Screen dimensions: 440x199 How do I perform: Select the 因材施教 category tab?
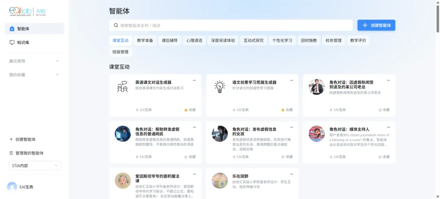pyautogui.click(x=309, y=40)
